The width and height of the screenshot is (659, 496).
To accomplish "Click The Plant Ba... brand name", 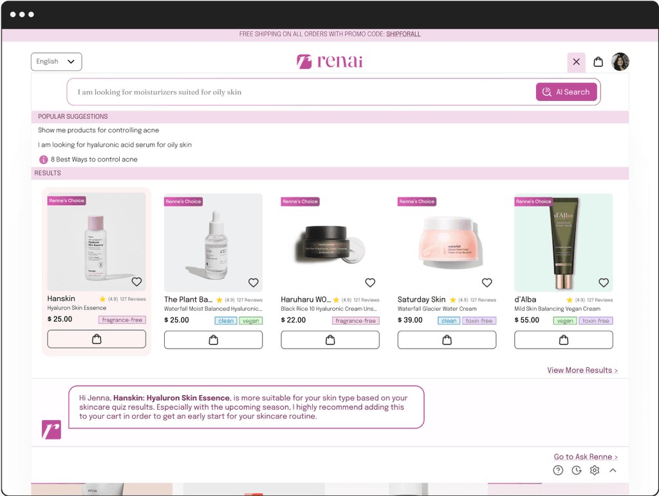I will [189, 299].
